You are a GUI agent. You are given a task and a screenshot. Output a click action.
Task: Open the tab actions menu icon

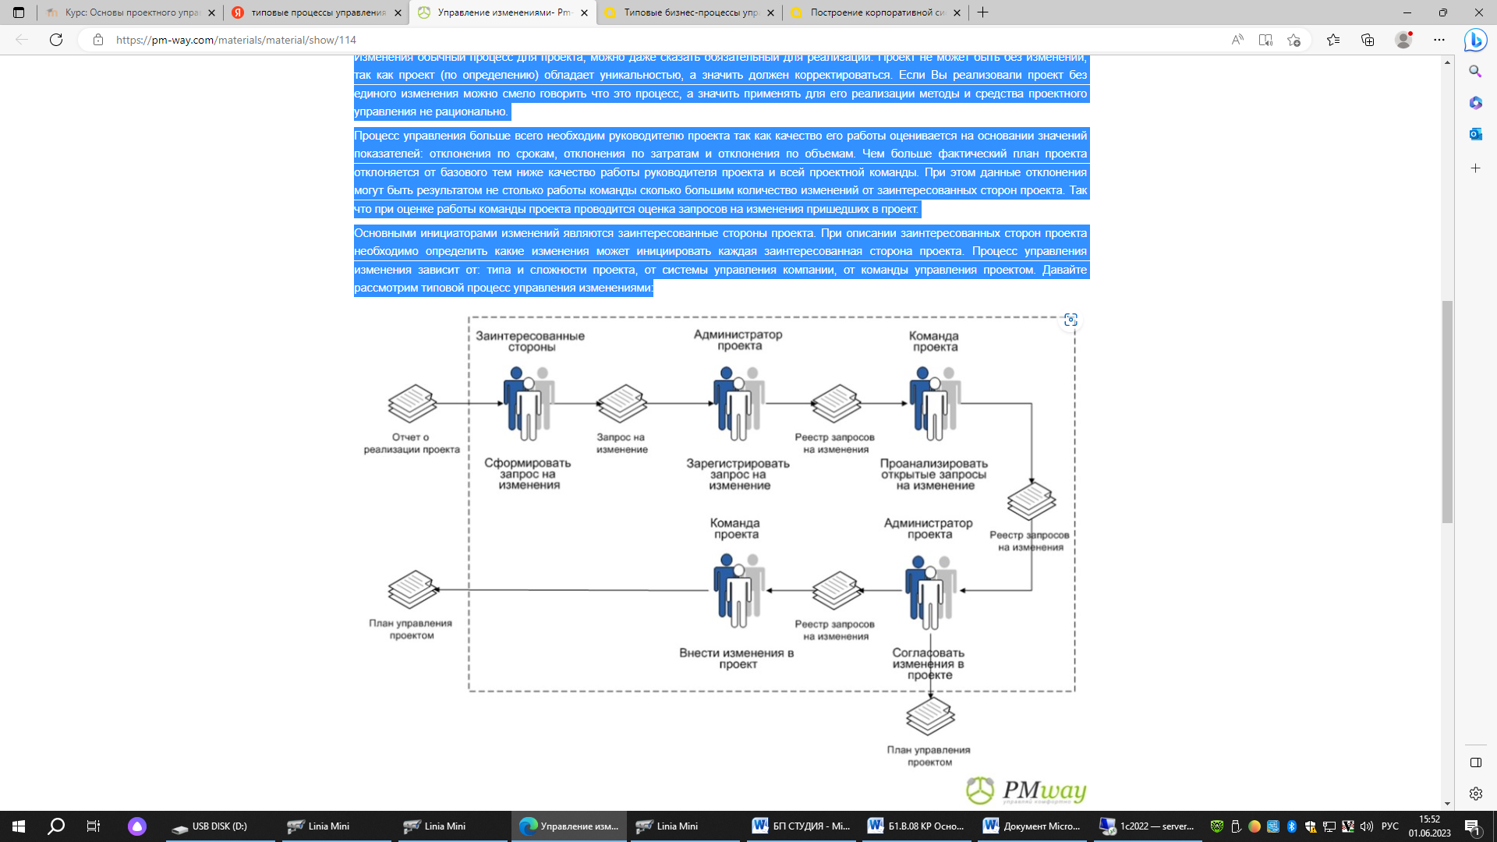point(19,12)
